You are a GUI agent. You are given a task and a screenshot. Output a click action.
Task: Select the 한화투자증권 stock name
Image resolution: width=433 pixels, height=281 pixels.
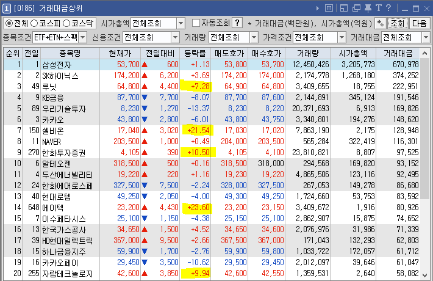coord(64,153)
